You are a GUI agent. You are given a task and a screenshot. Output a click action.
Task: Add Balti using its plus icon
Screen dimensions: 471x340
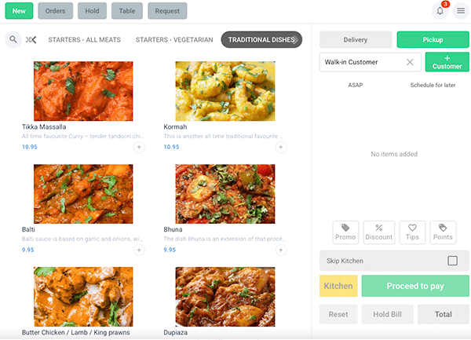[139, 250]
